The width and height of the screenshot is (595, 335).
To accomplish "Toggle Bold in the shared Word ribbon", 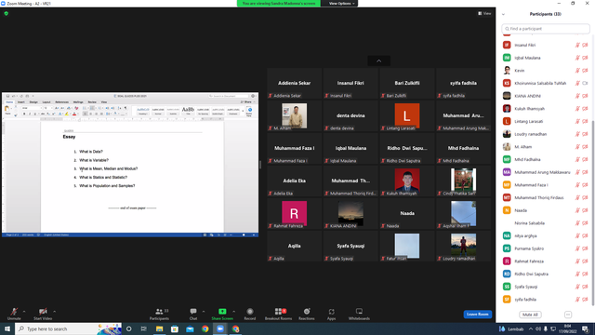I will pyautogui.click(x=24, y=114).
